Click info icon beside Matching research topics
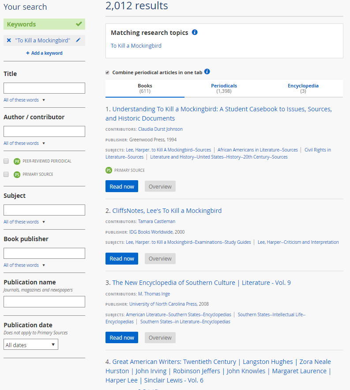Viewport: 350px width, 390px height. pos(195,33)
